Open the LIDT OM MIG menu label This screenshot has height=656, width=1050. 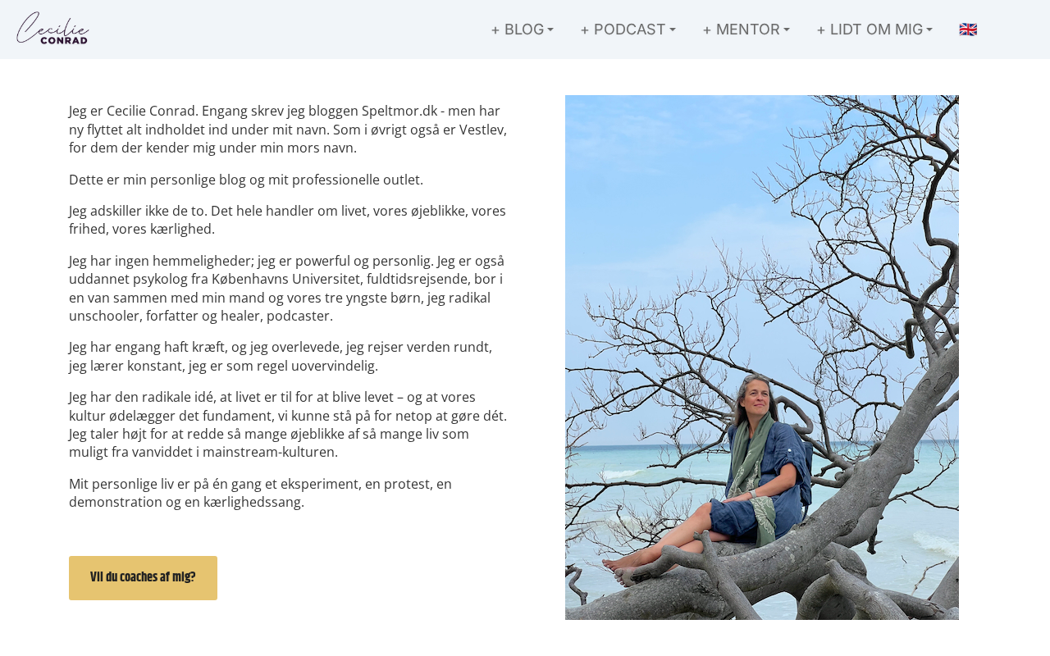click(x=877, y=30)
